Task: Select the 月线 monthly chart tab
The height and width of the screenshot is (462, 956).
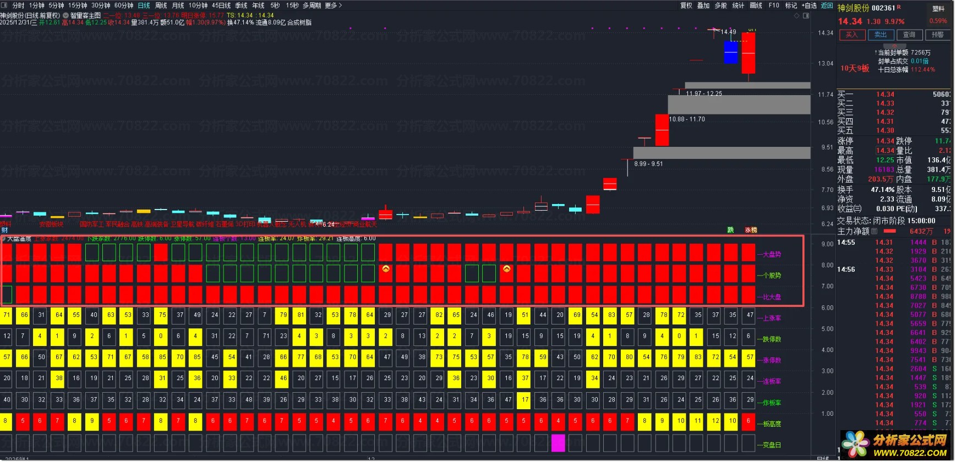Action: tap(178, 5)
